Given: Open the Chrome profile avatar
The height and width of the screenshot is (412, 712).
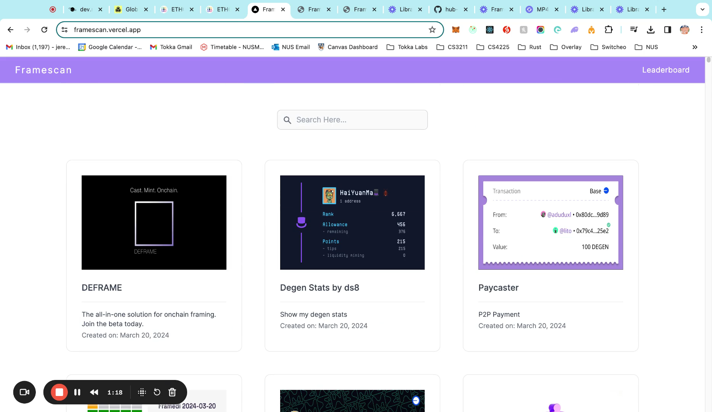Looking at the screenshot, I should 685,30.
